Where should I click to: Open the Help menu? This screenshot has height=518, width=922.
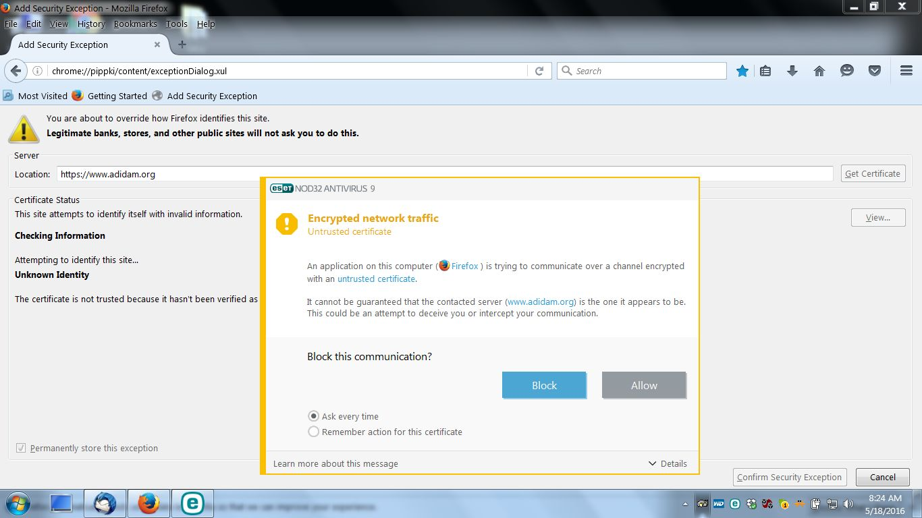click(x=206, y=24)
